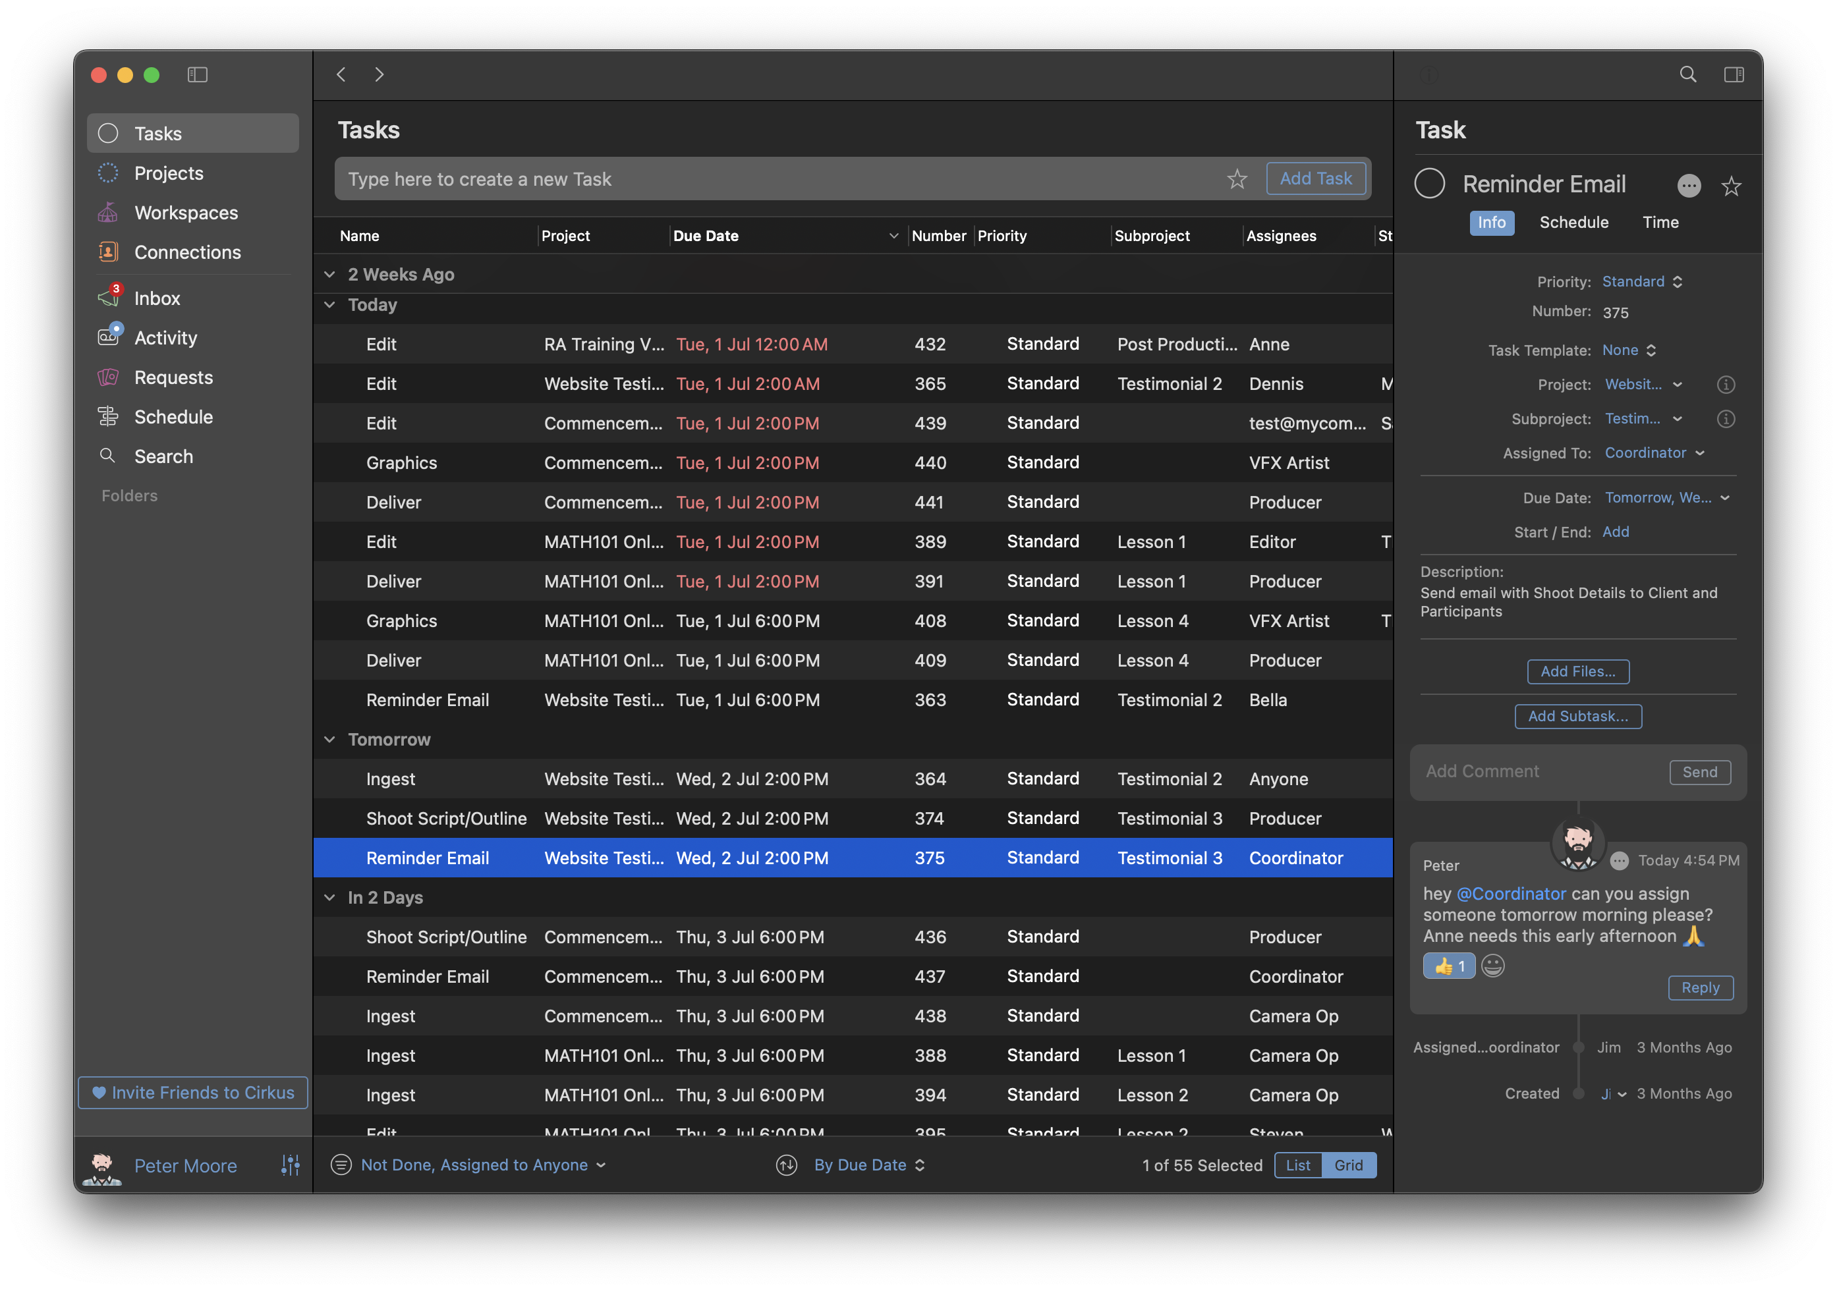
Task: Click the search magnifier in toolbar
Action: click(1687, 74)
